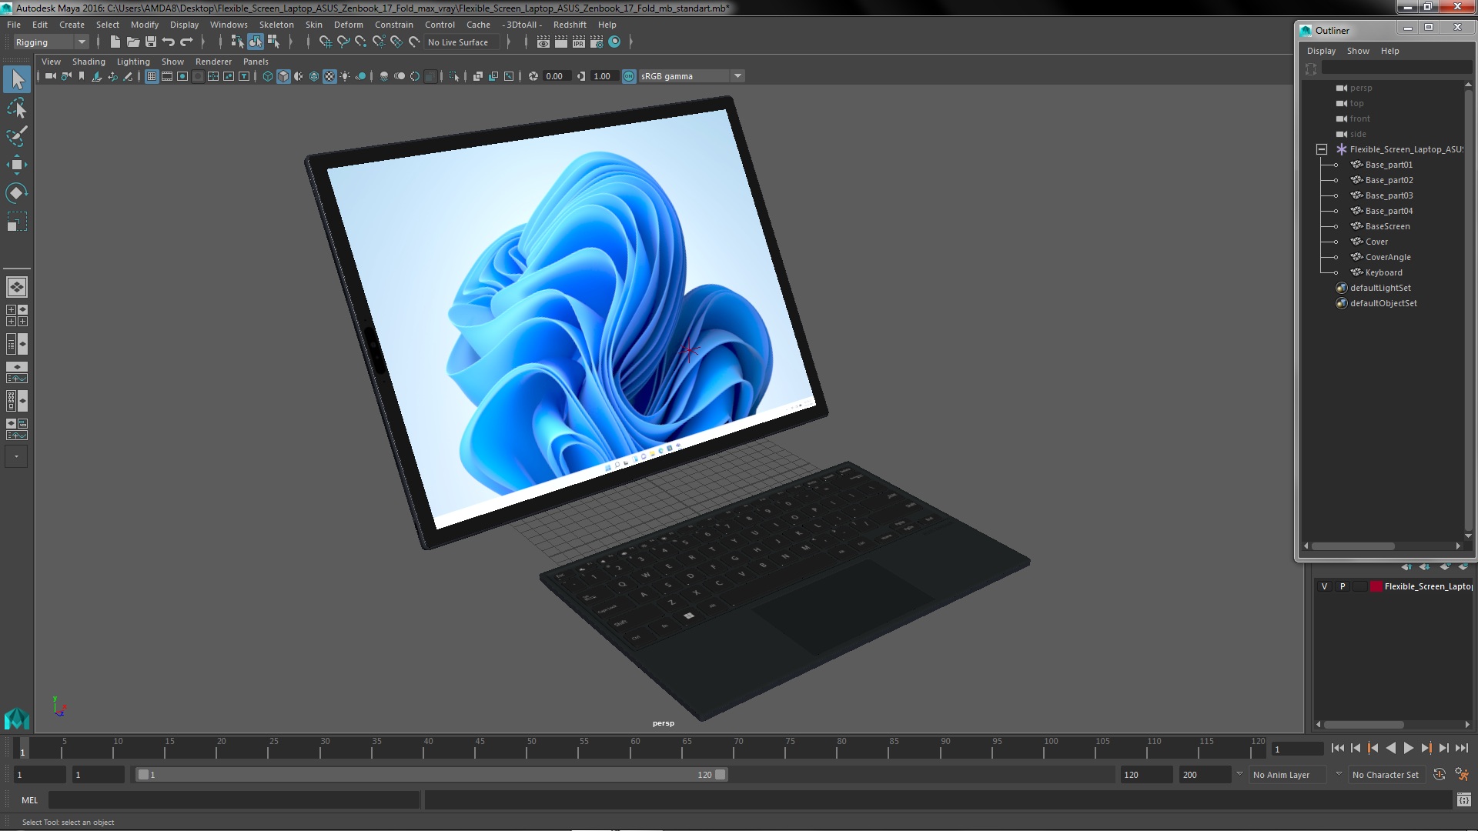Open the Redshift menu
1478x831 pixels.
570,25
